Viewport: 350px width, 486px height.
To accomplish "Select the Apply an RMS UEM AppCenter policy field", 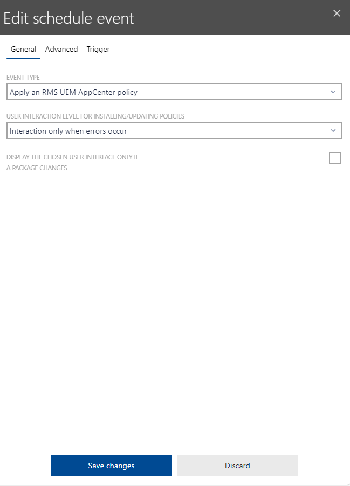I will [x=174, y=92].
